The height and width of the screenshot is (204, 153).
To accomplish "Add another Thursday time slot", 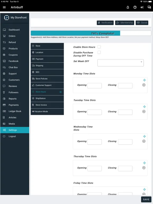I will point(144,168).
